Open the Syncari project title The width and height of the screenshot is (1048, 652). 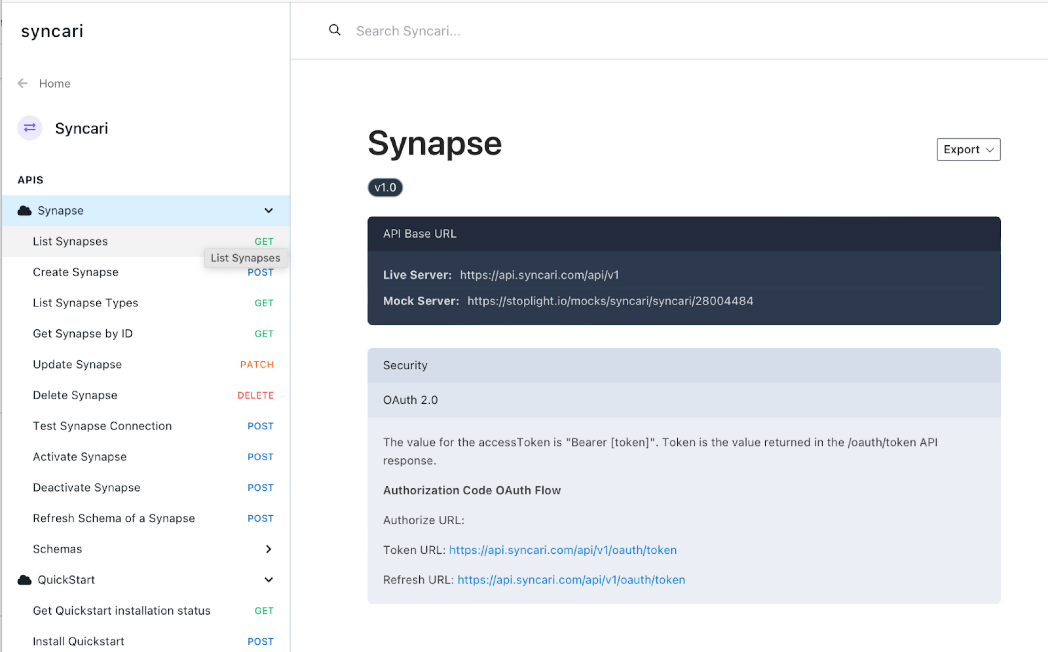(x=82, y=129)
